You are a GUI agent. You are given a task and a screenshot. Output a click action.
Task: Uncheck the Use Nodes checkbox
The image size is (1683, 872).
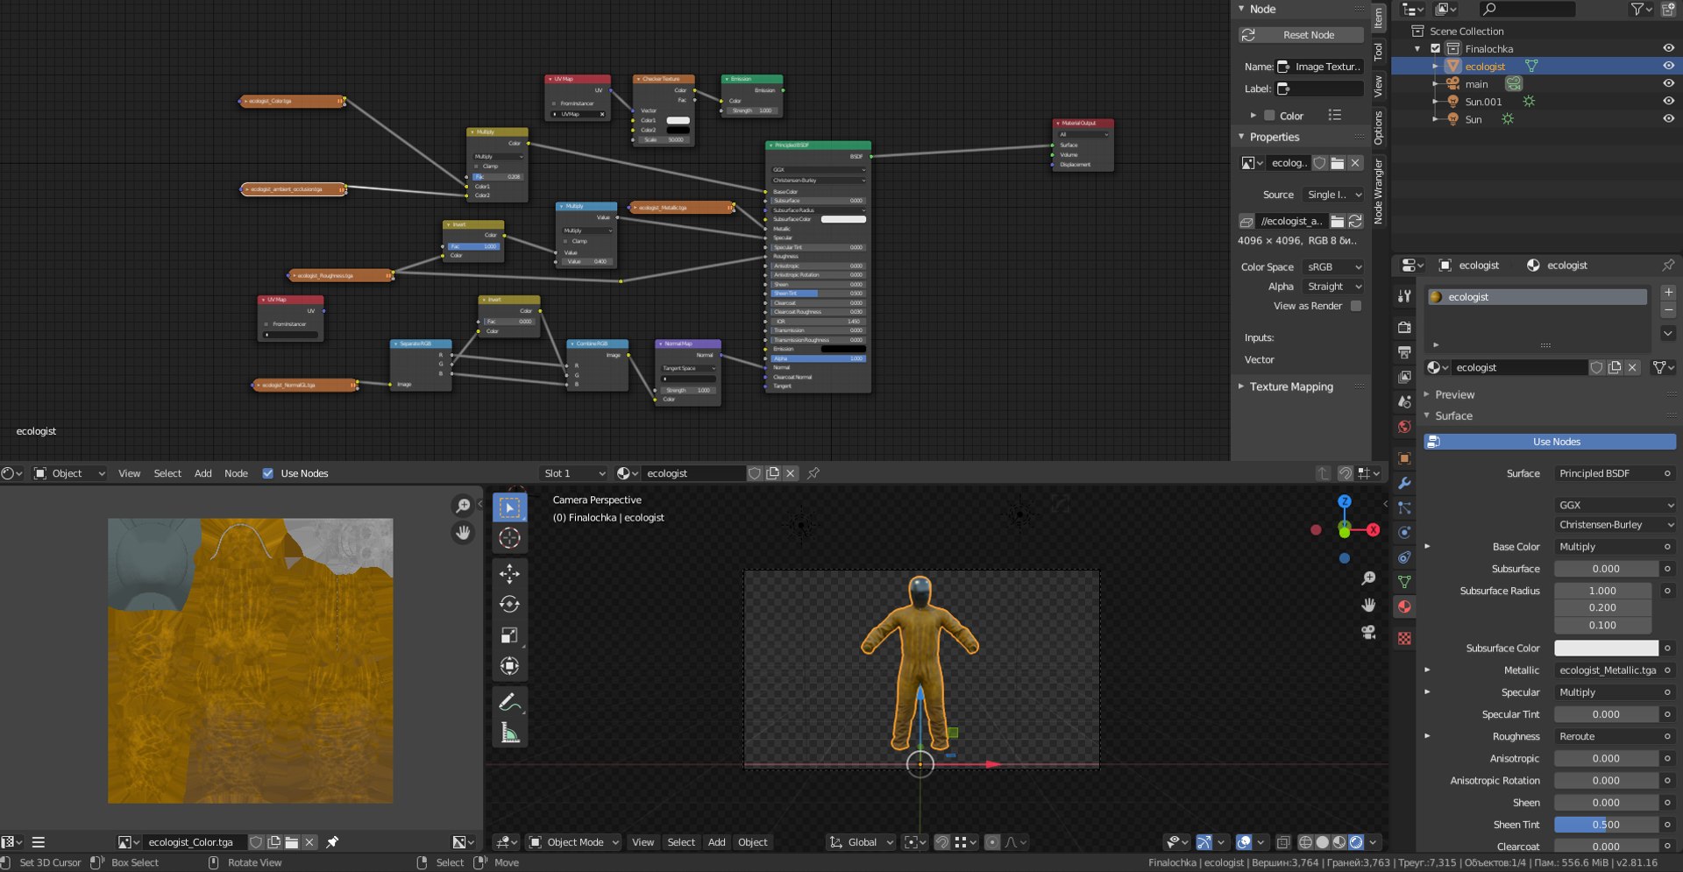tap(268, 473)
